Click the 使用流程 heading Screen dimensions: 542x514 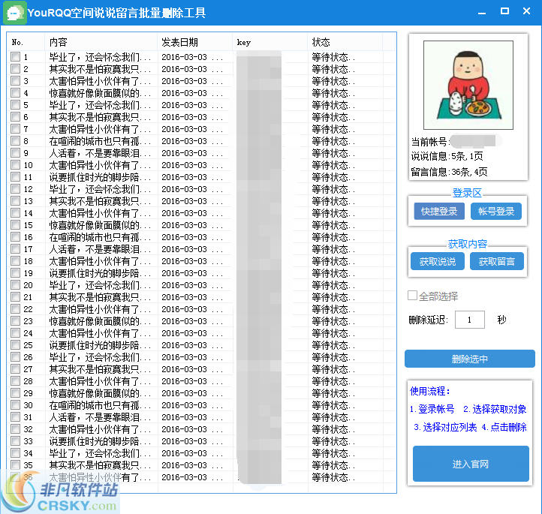click(429, 391)
